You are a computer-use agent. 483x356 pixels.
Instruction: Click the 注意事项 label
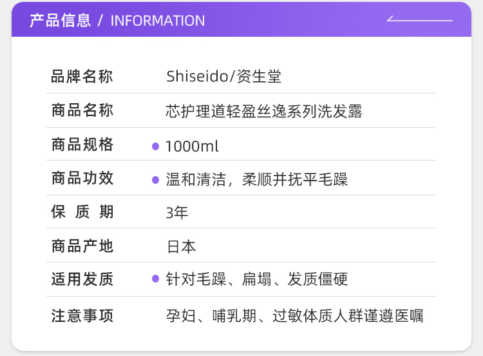point(82,316)
